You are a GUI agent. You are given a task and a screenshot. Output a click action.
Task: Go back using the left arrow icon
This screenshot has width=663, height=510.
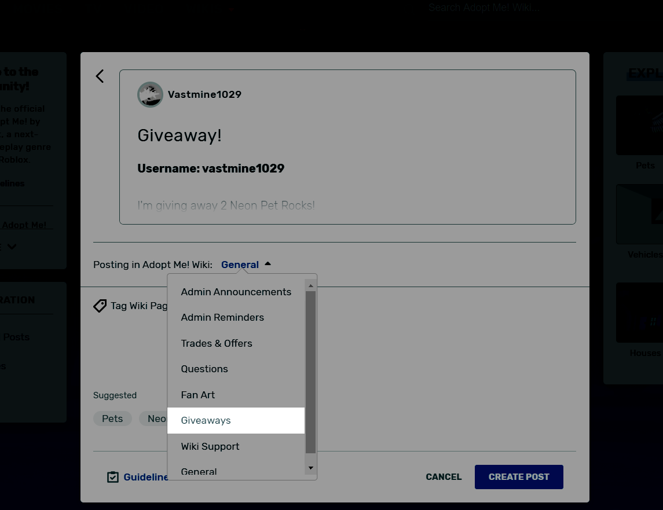point(100,76)
